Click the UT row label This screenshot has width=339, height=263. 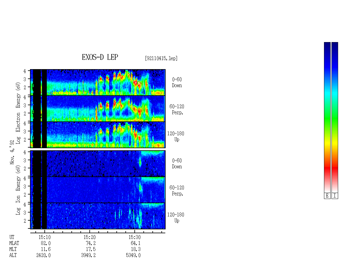pos(12,237)
